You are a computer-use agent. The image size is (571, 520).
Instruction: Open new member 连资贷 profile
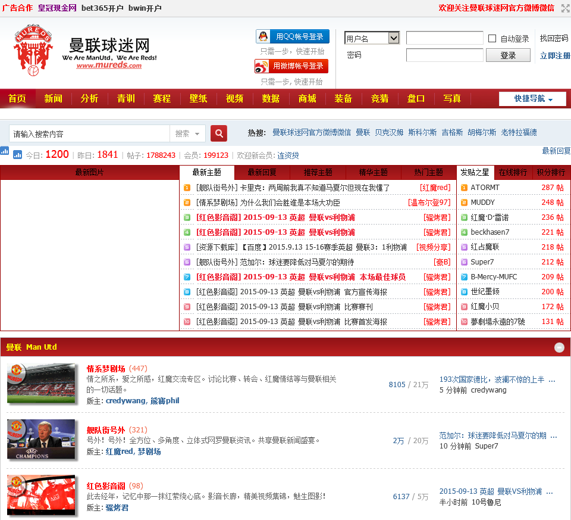click(x=288, y=155)
